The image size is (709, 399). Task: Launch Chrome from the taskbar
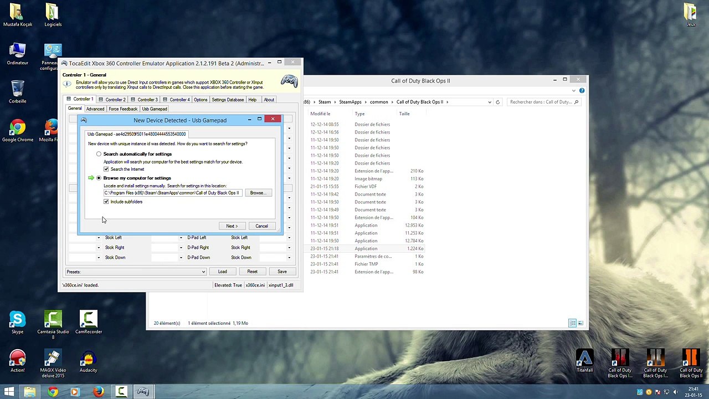[53, 392]
